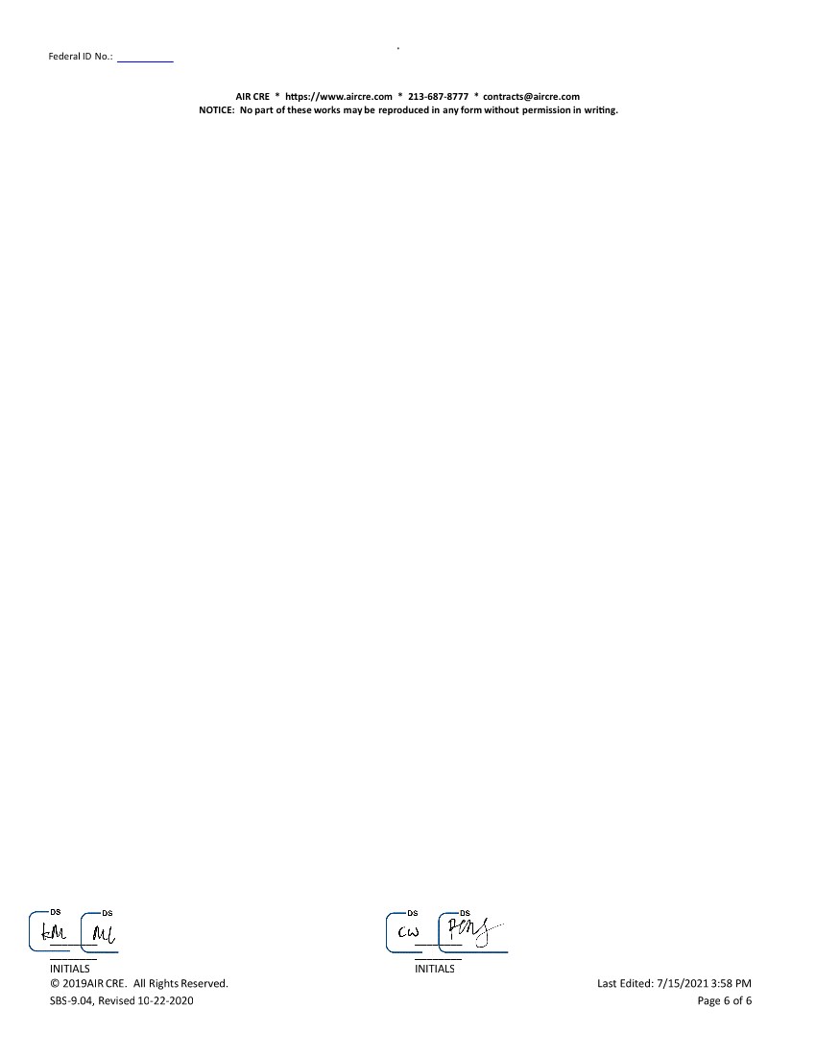Screen dimensions: 816x1056
Task: Click the "ML" DocuSign initials stamp
Action: click(x=103, y=933)
